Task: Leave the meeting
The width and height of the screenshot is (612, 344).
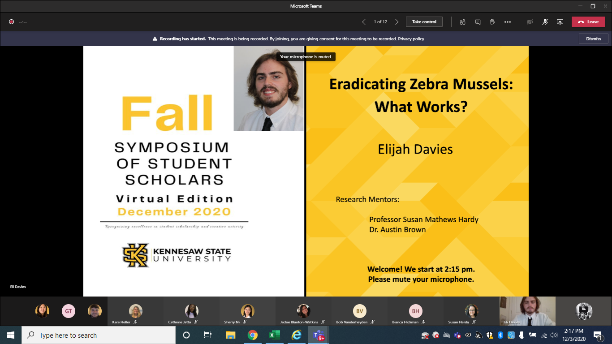Action: click(x=588, y=22)
